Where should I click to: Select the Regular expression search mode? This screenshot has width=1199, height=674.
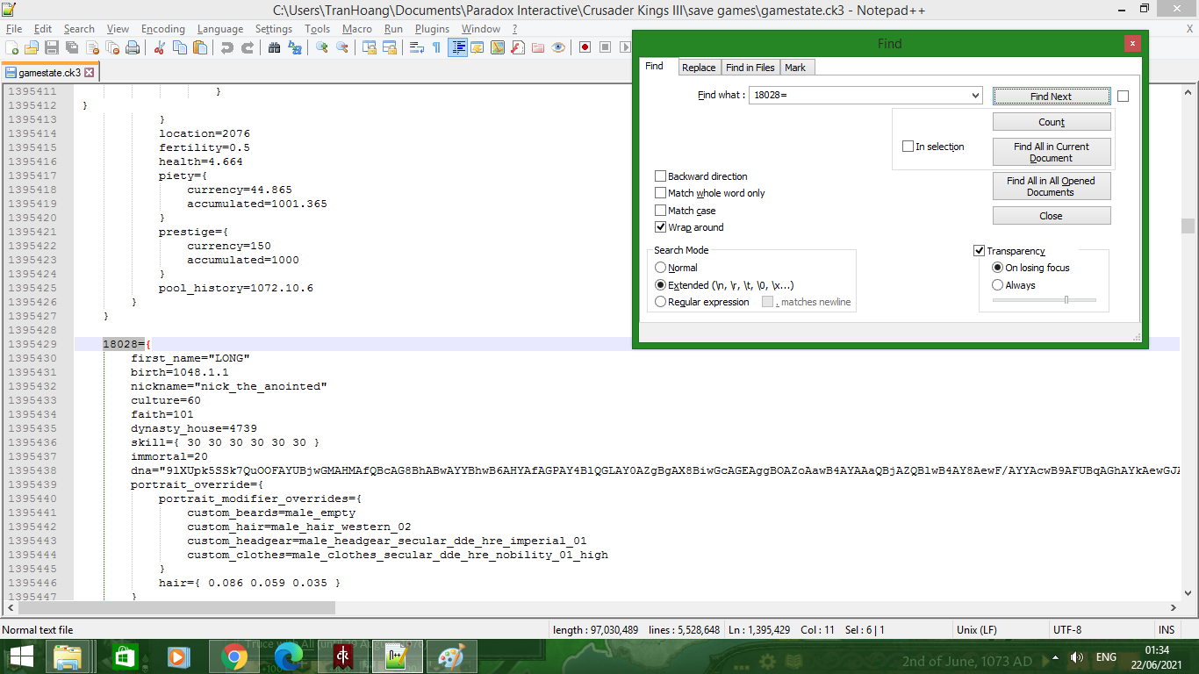tap(661, 302)
